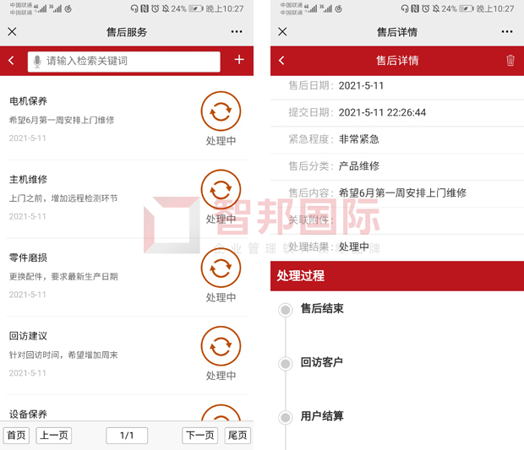Select the 处理结果 value 处理中
Viewport: 524px width, 450px height.
pyautogui.click(x=354, y=247)
